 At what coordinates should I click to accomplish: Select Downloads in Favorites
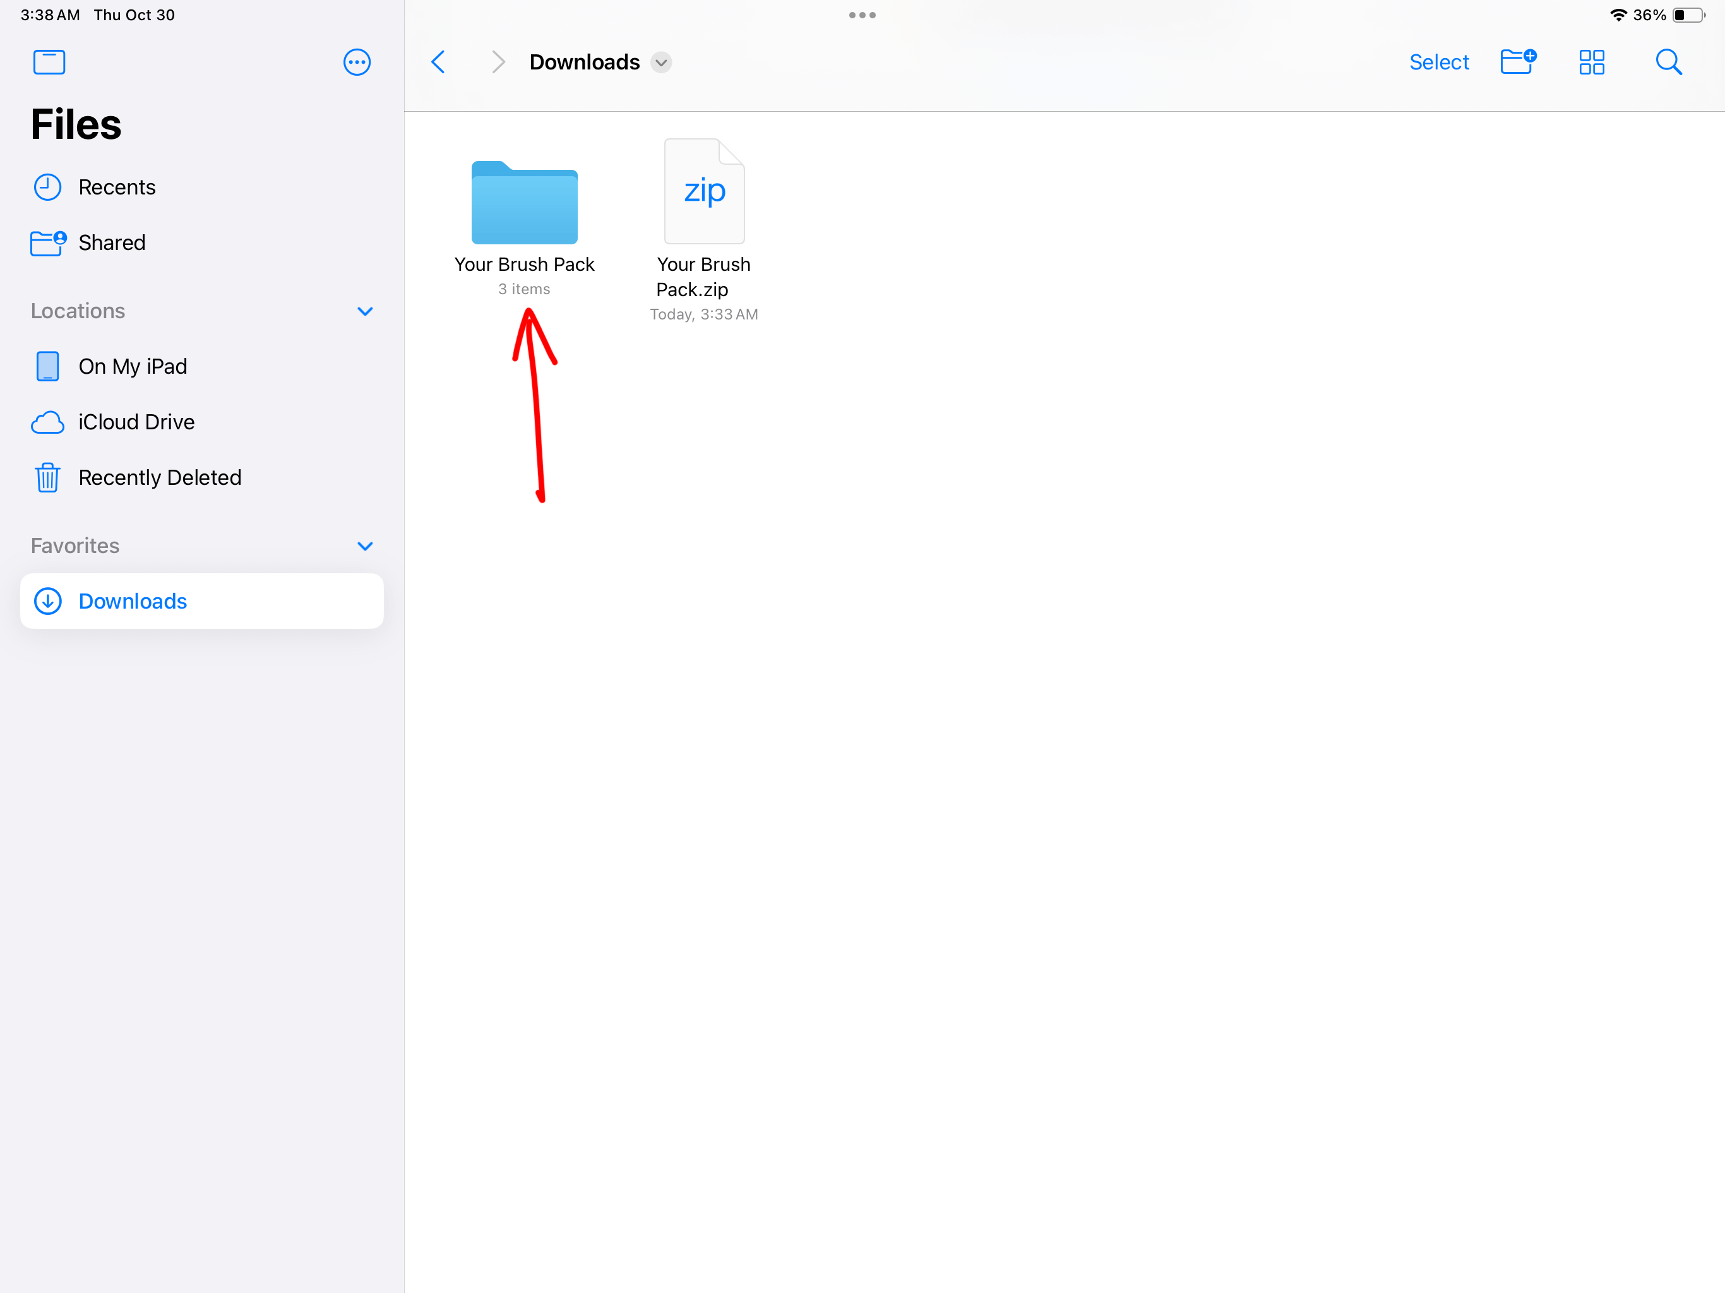pyautogui.click(x=133, y=601)
